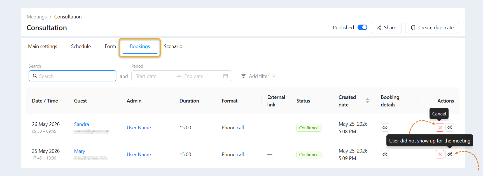Screen dimensions: 483x176
Task: View Sandra's booking details eye icon
Action: click(x=385, y=128)
